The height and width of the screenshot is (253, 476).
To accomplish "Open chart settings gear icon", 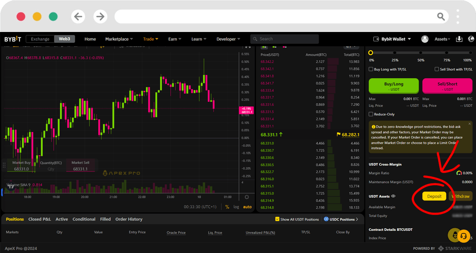I will [x=247, y=197].
